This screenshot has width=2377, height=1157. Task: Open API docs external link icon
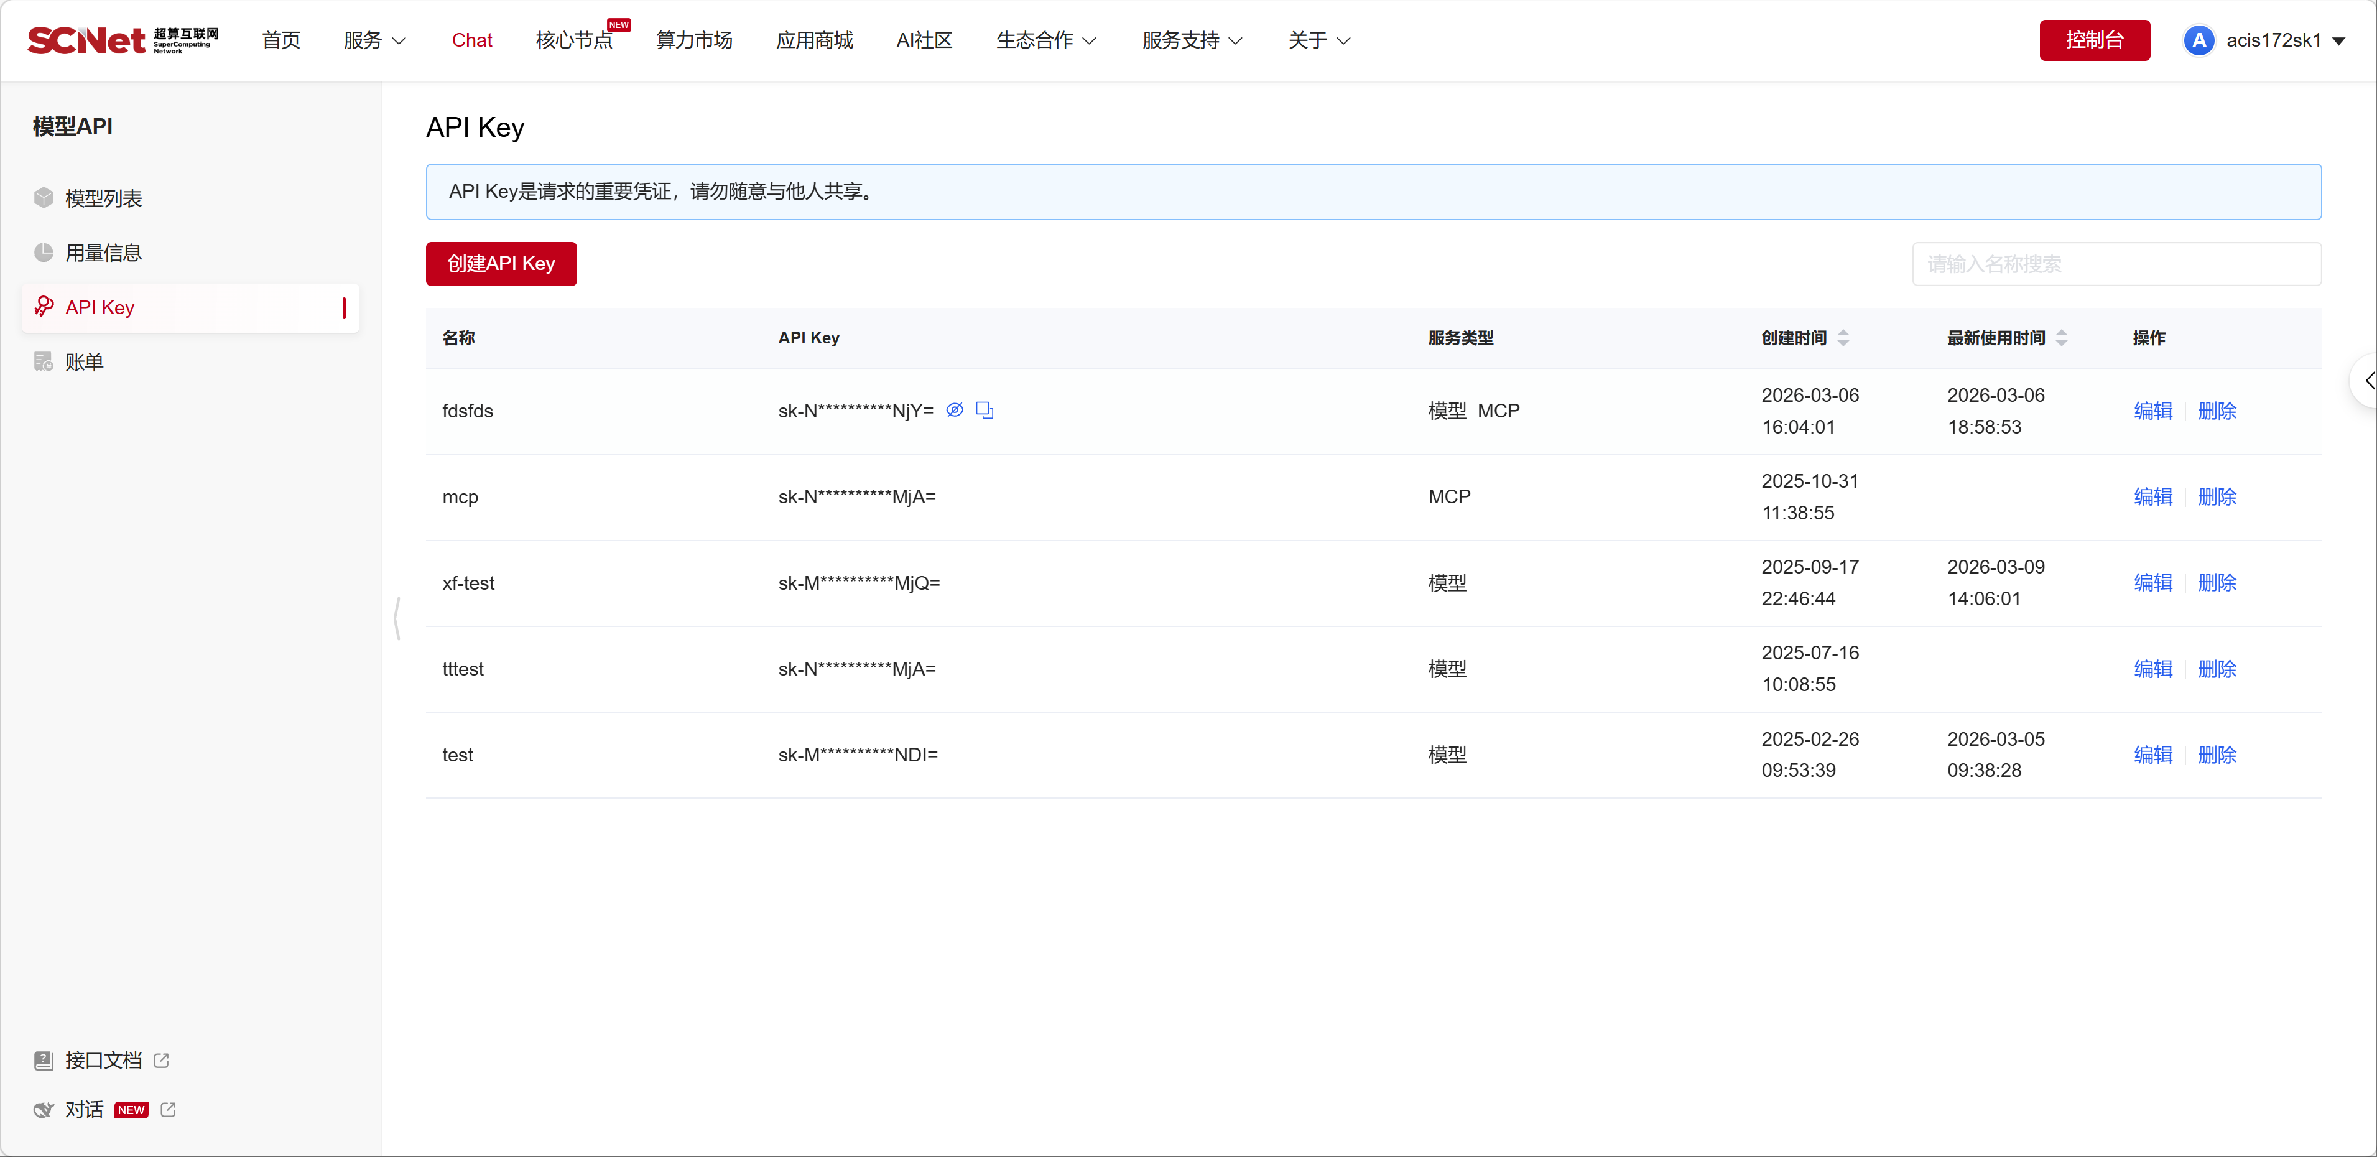coord(162,1060)
